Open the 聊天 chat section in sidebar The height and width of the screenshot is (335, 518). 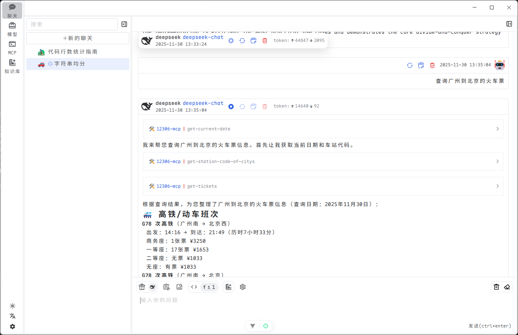[x=12, y=10]
